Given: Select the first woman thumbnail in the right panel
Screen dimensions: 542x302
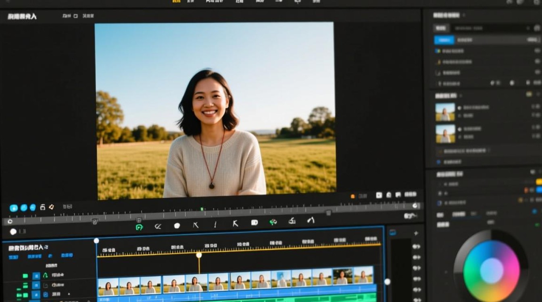Looking at the screenshot, I should [445, 112].
